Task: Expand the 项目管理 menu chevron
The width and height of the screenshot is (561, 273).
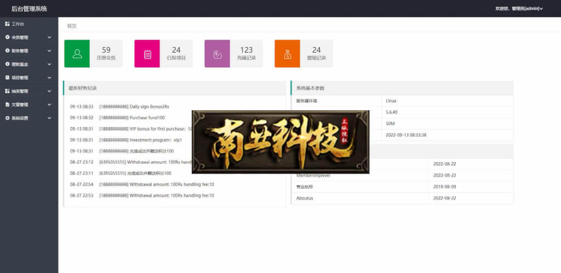Action: (x=49, y=78)
